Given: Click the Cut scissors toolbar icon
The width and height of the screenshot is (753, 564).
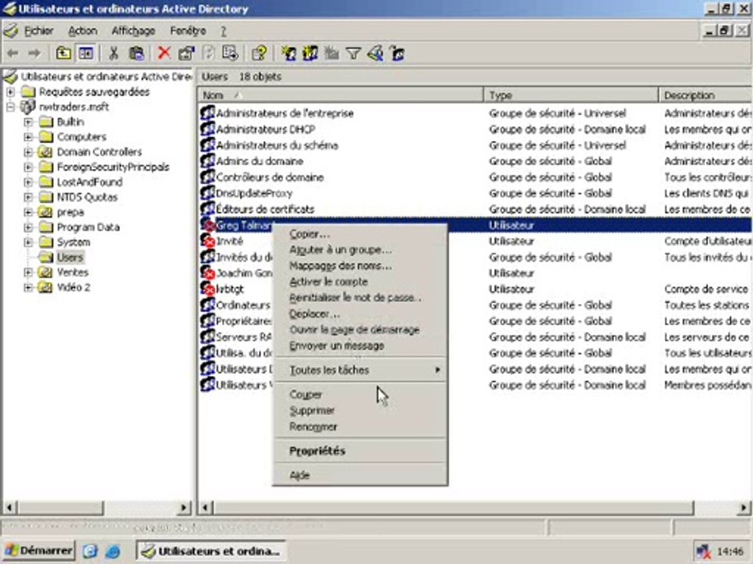Looking at the screenshot, I should point(114,53).
